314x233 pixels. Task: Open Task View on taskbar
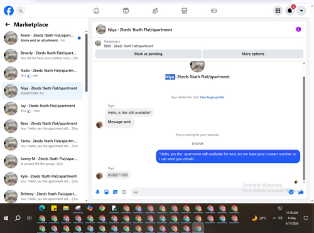click(30, 218)
